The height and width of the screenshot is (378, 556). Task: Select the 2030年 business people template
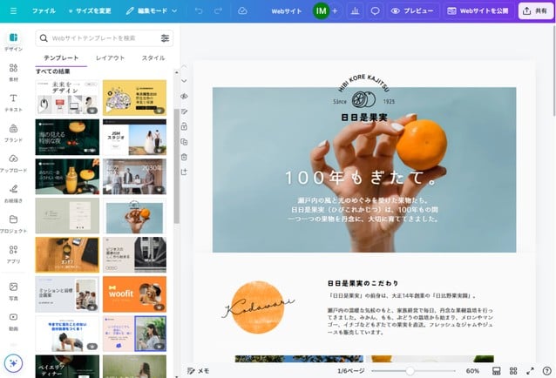point(134,177)
